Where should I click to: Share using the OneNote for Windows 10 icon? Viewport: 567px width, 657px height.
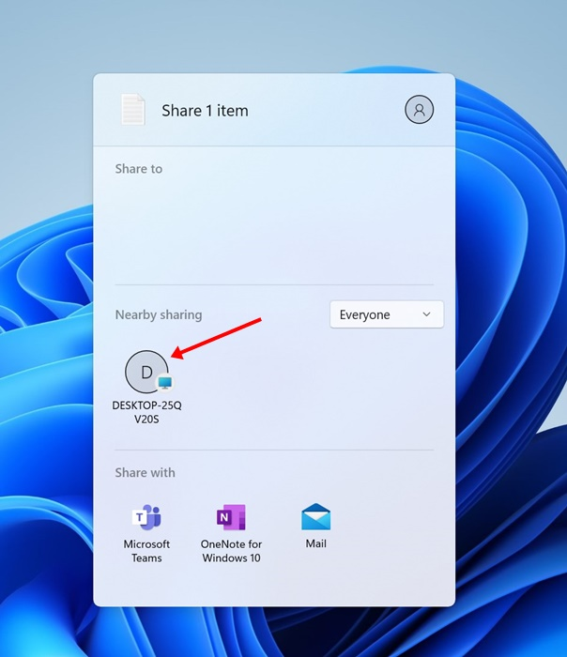coord(231,517)
